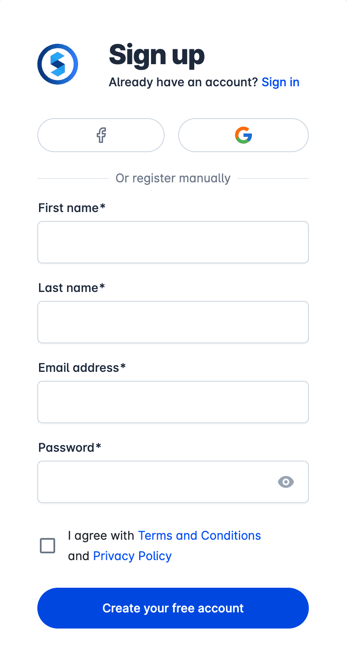Click the blue S logo icon

pos(58,64)
